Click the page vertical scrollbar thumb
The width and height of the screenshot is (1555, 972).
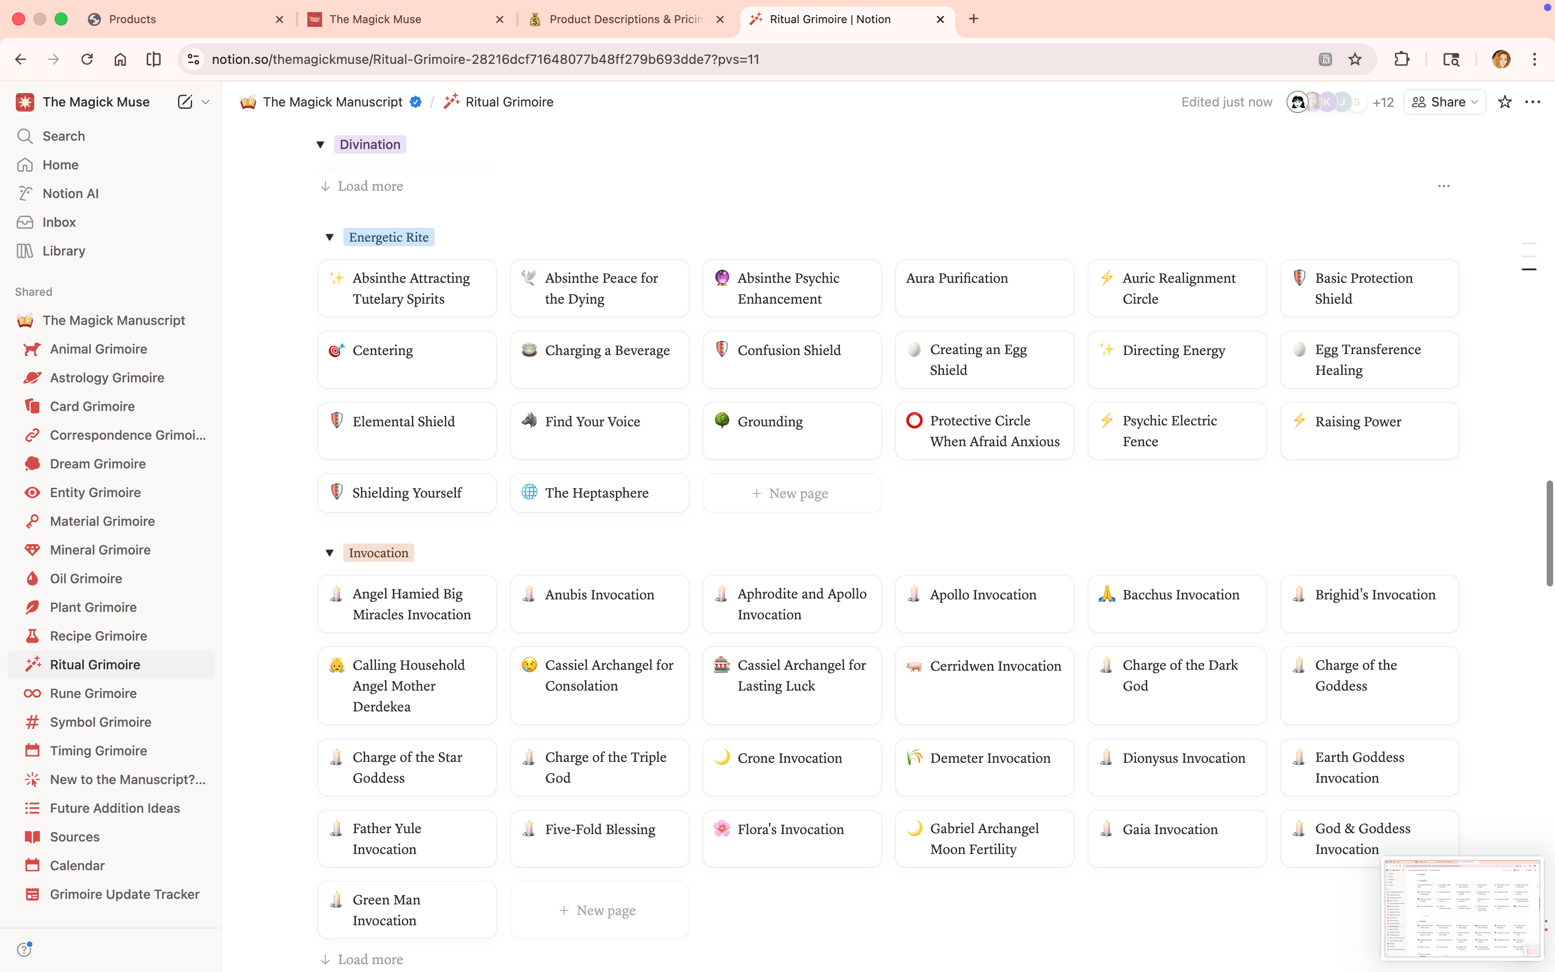click(x=1549, y=533)
